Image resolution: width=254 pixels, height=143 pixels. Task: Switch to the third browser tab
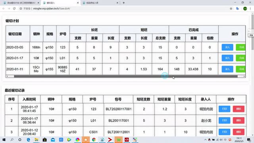[100, 3]
